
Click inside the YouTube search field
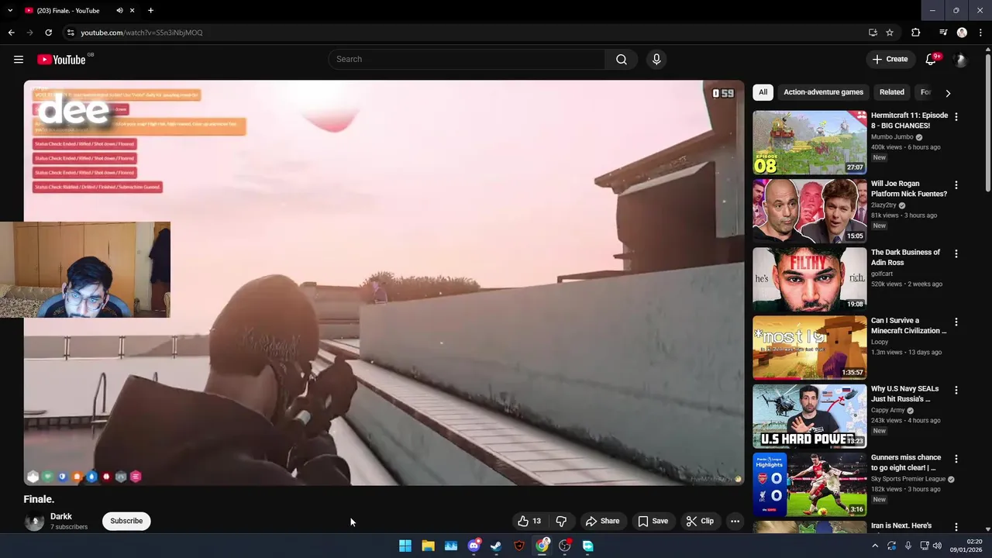pos(467,60)
